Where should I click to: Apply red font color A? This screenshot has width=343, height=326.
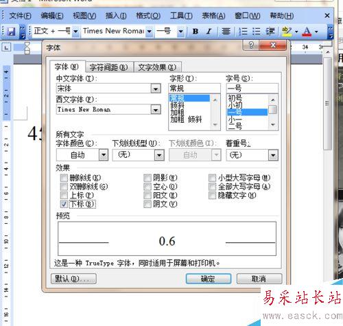pos(307,32)
